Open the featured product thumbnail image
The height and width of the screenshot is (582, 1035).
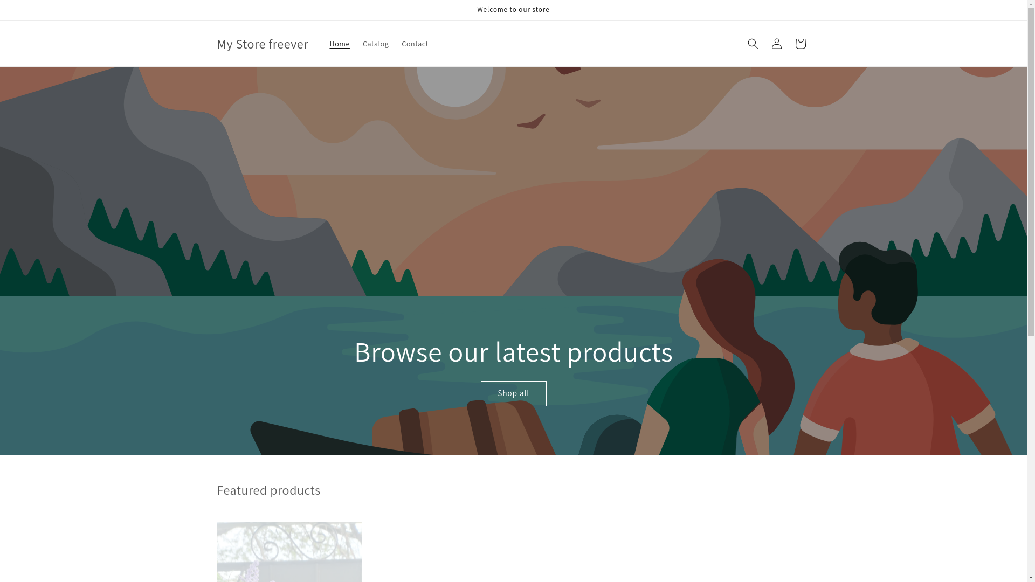(x=289, y=552)
